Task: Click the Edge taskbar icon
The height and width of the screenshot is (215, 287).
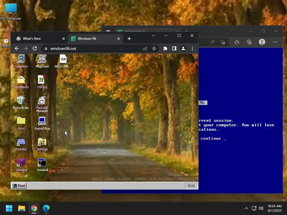Action: pyautogui.click(x=46, y=208)
